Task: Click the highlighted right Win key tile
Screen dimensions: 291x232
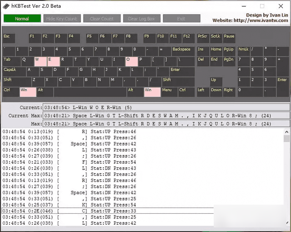Action: coord(152,92)
